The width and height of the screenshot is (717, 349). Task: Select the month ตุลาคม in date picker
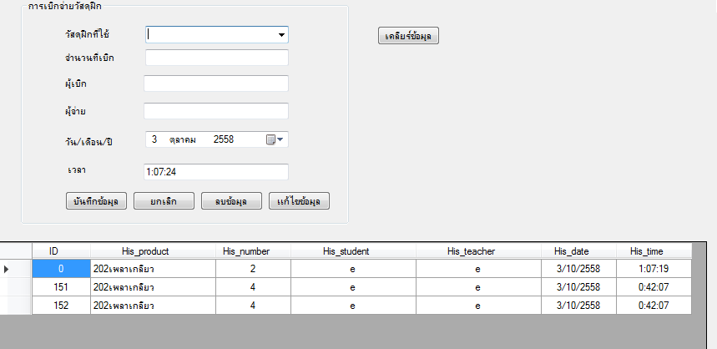[x=183, y=139]
